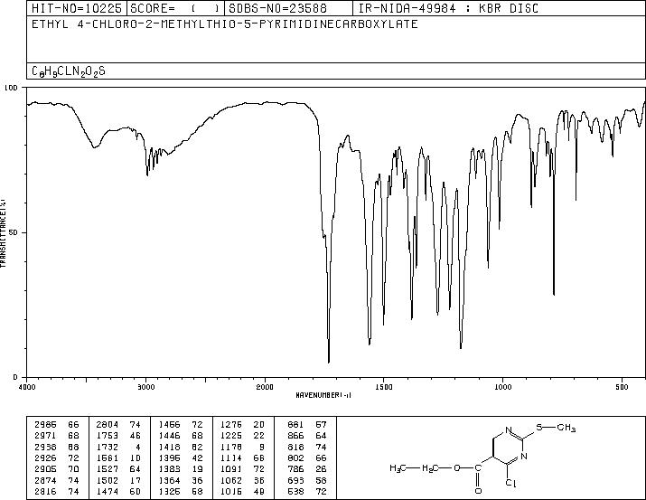
Task: Click the carbonyl O below C in structure
Action: click(x=478, y=491)
